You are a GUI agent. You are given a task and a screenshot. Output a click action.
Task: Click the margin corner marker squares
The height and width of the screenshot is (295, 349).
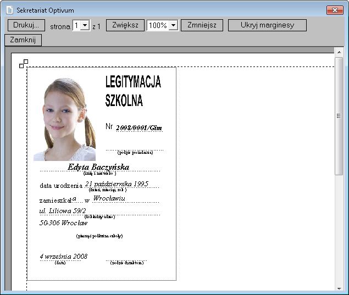[x=24, y=64]
